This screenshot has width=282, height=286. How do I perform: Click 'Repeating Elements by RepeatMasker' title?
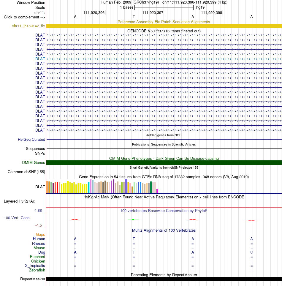pos(164,275)
